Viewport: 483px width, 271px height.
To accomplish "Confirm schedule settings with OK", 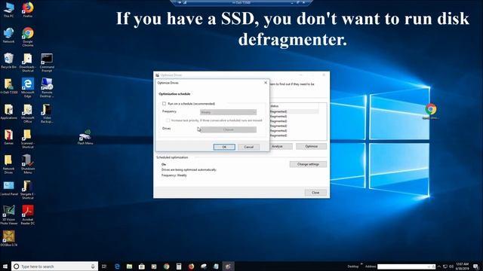I will coord(224,147).
